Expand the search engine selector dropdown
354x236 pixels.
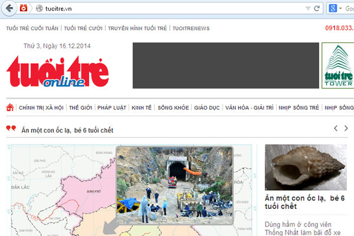(x=341, y=9)
